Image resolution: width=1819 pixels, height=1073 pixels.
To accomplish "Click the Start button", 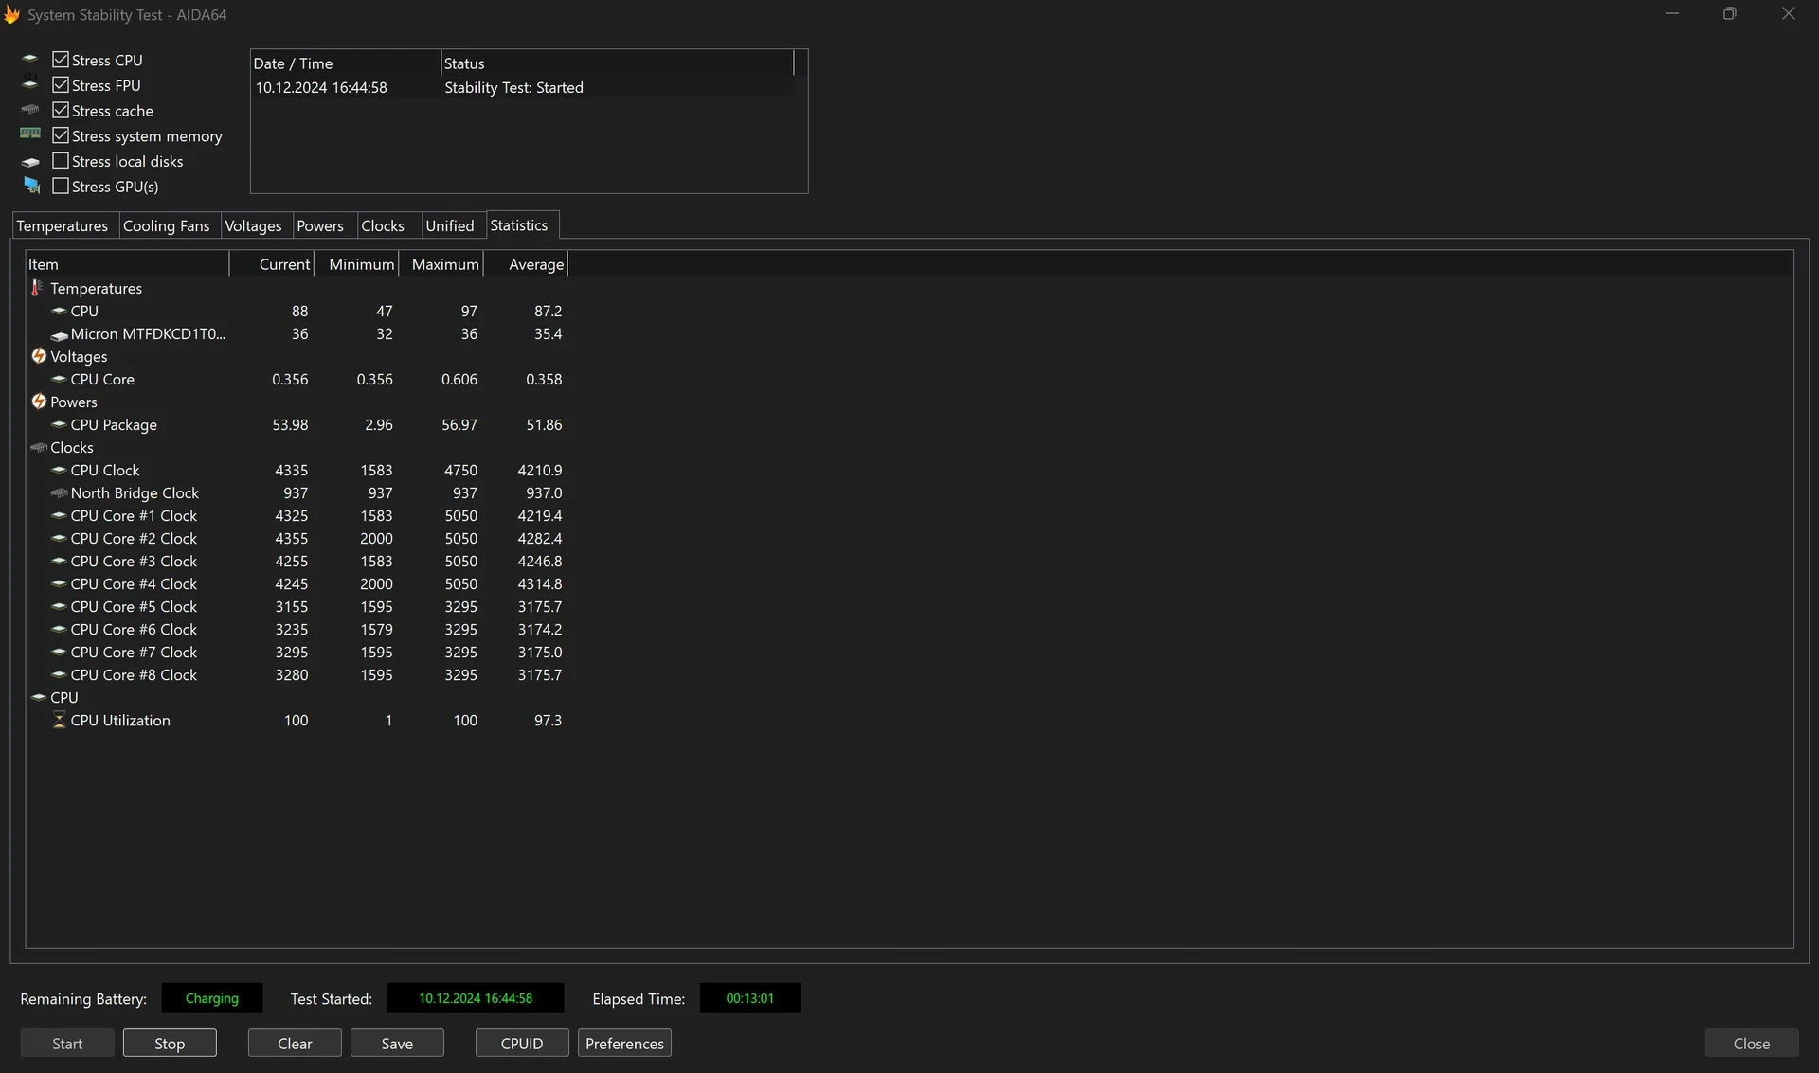I will [x=67, y=1043].
